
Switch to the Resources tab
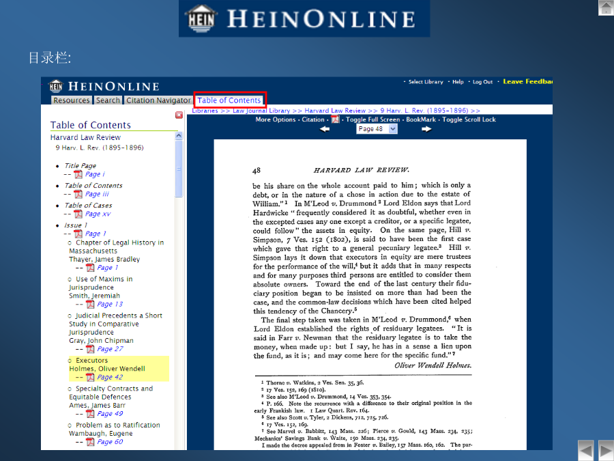point(71,100)
